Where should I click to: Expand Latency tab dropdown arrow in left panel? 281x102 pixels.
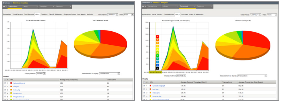[37, 6]
